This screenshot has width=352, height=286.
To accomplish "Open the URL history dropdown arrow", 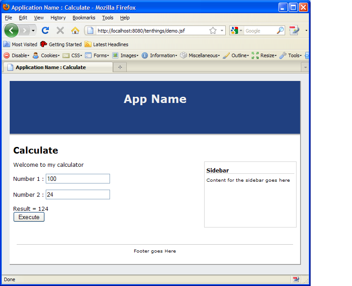I will (x=222, y=30).
